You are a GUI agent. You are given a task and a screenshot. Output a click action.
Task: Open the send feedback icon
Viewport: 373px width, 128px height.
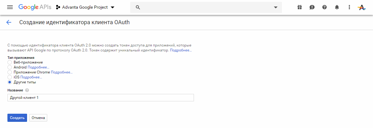click(x=312, y=7)
